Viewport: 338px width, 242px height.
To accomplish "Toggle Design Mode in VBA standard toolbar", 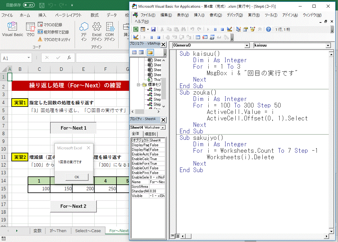I will click(230, 29).
